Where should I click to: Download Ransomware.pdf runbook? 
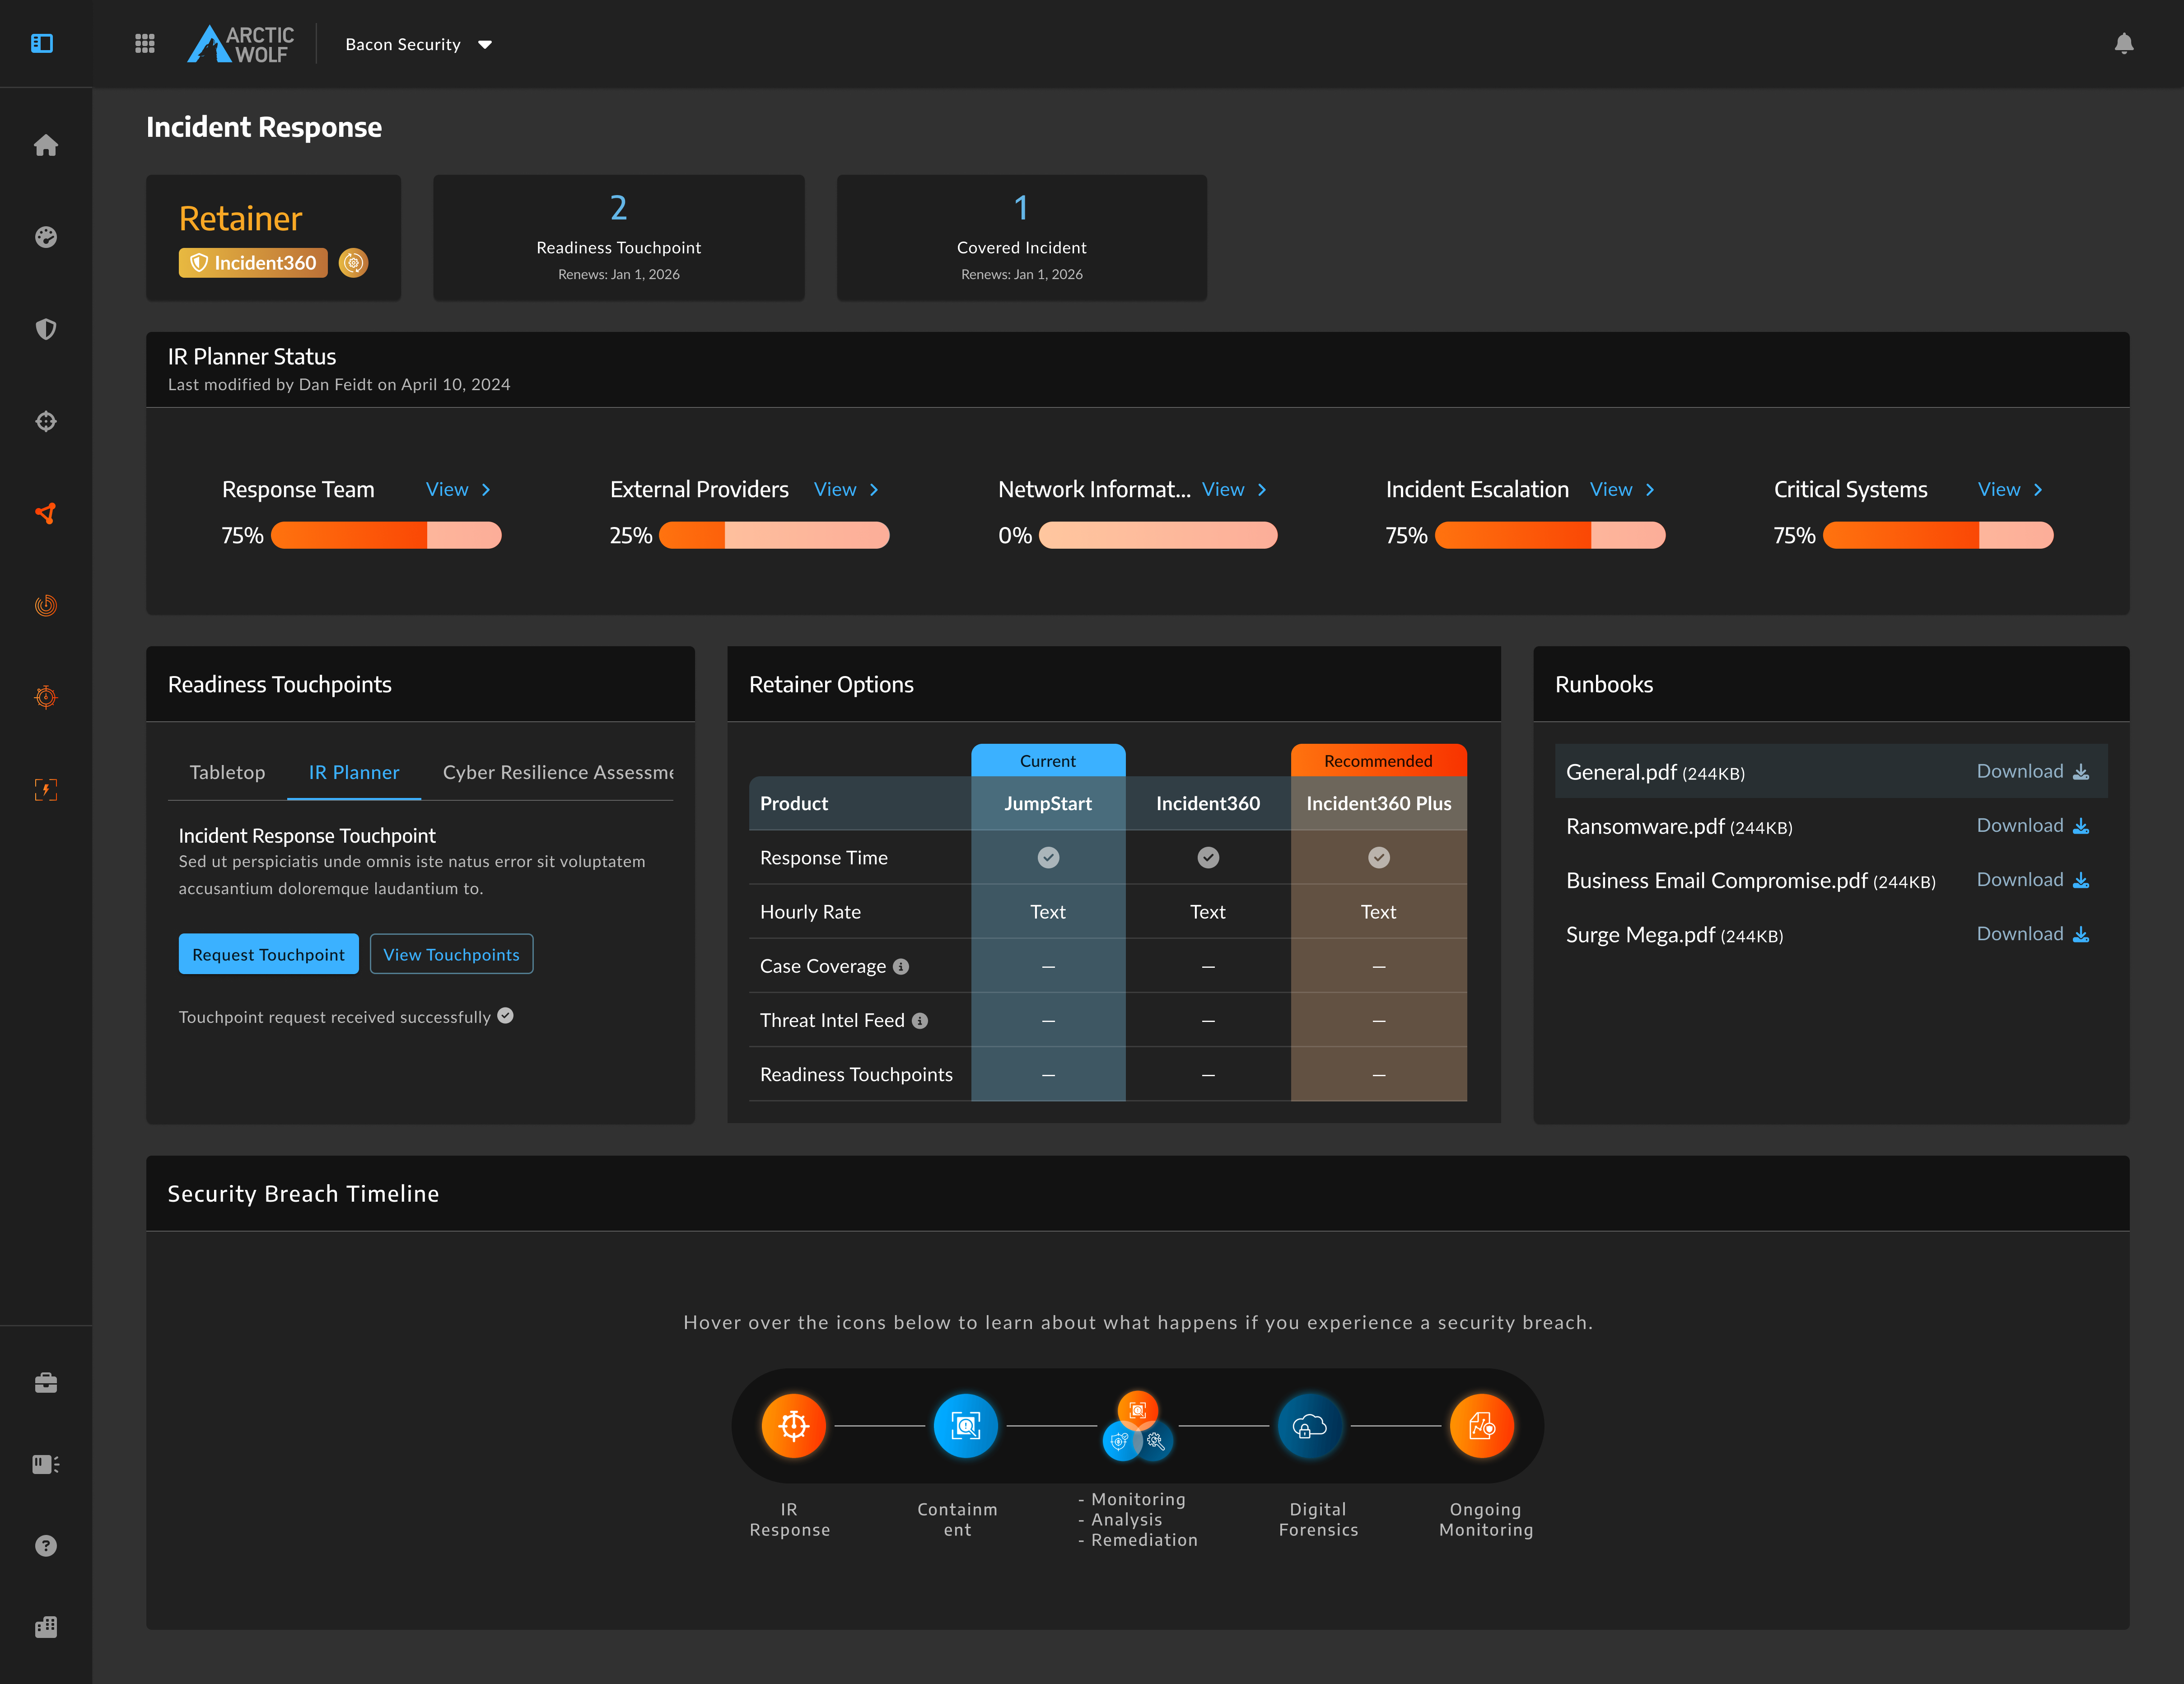click(2033, 825)
